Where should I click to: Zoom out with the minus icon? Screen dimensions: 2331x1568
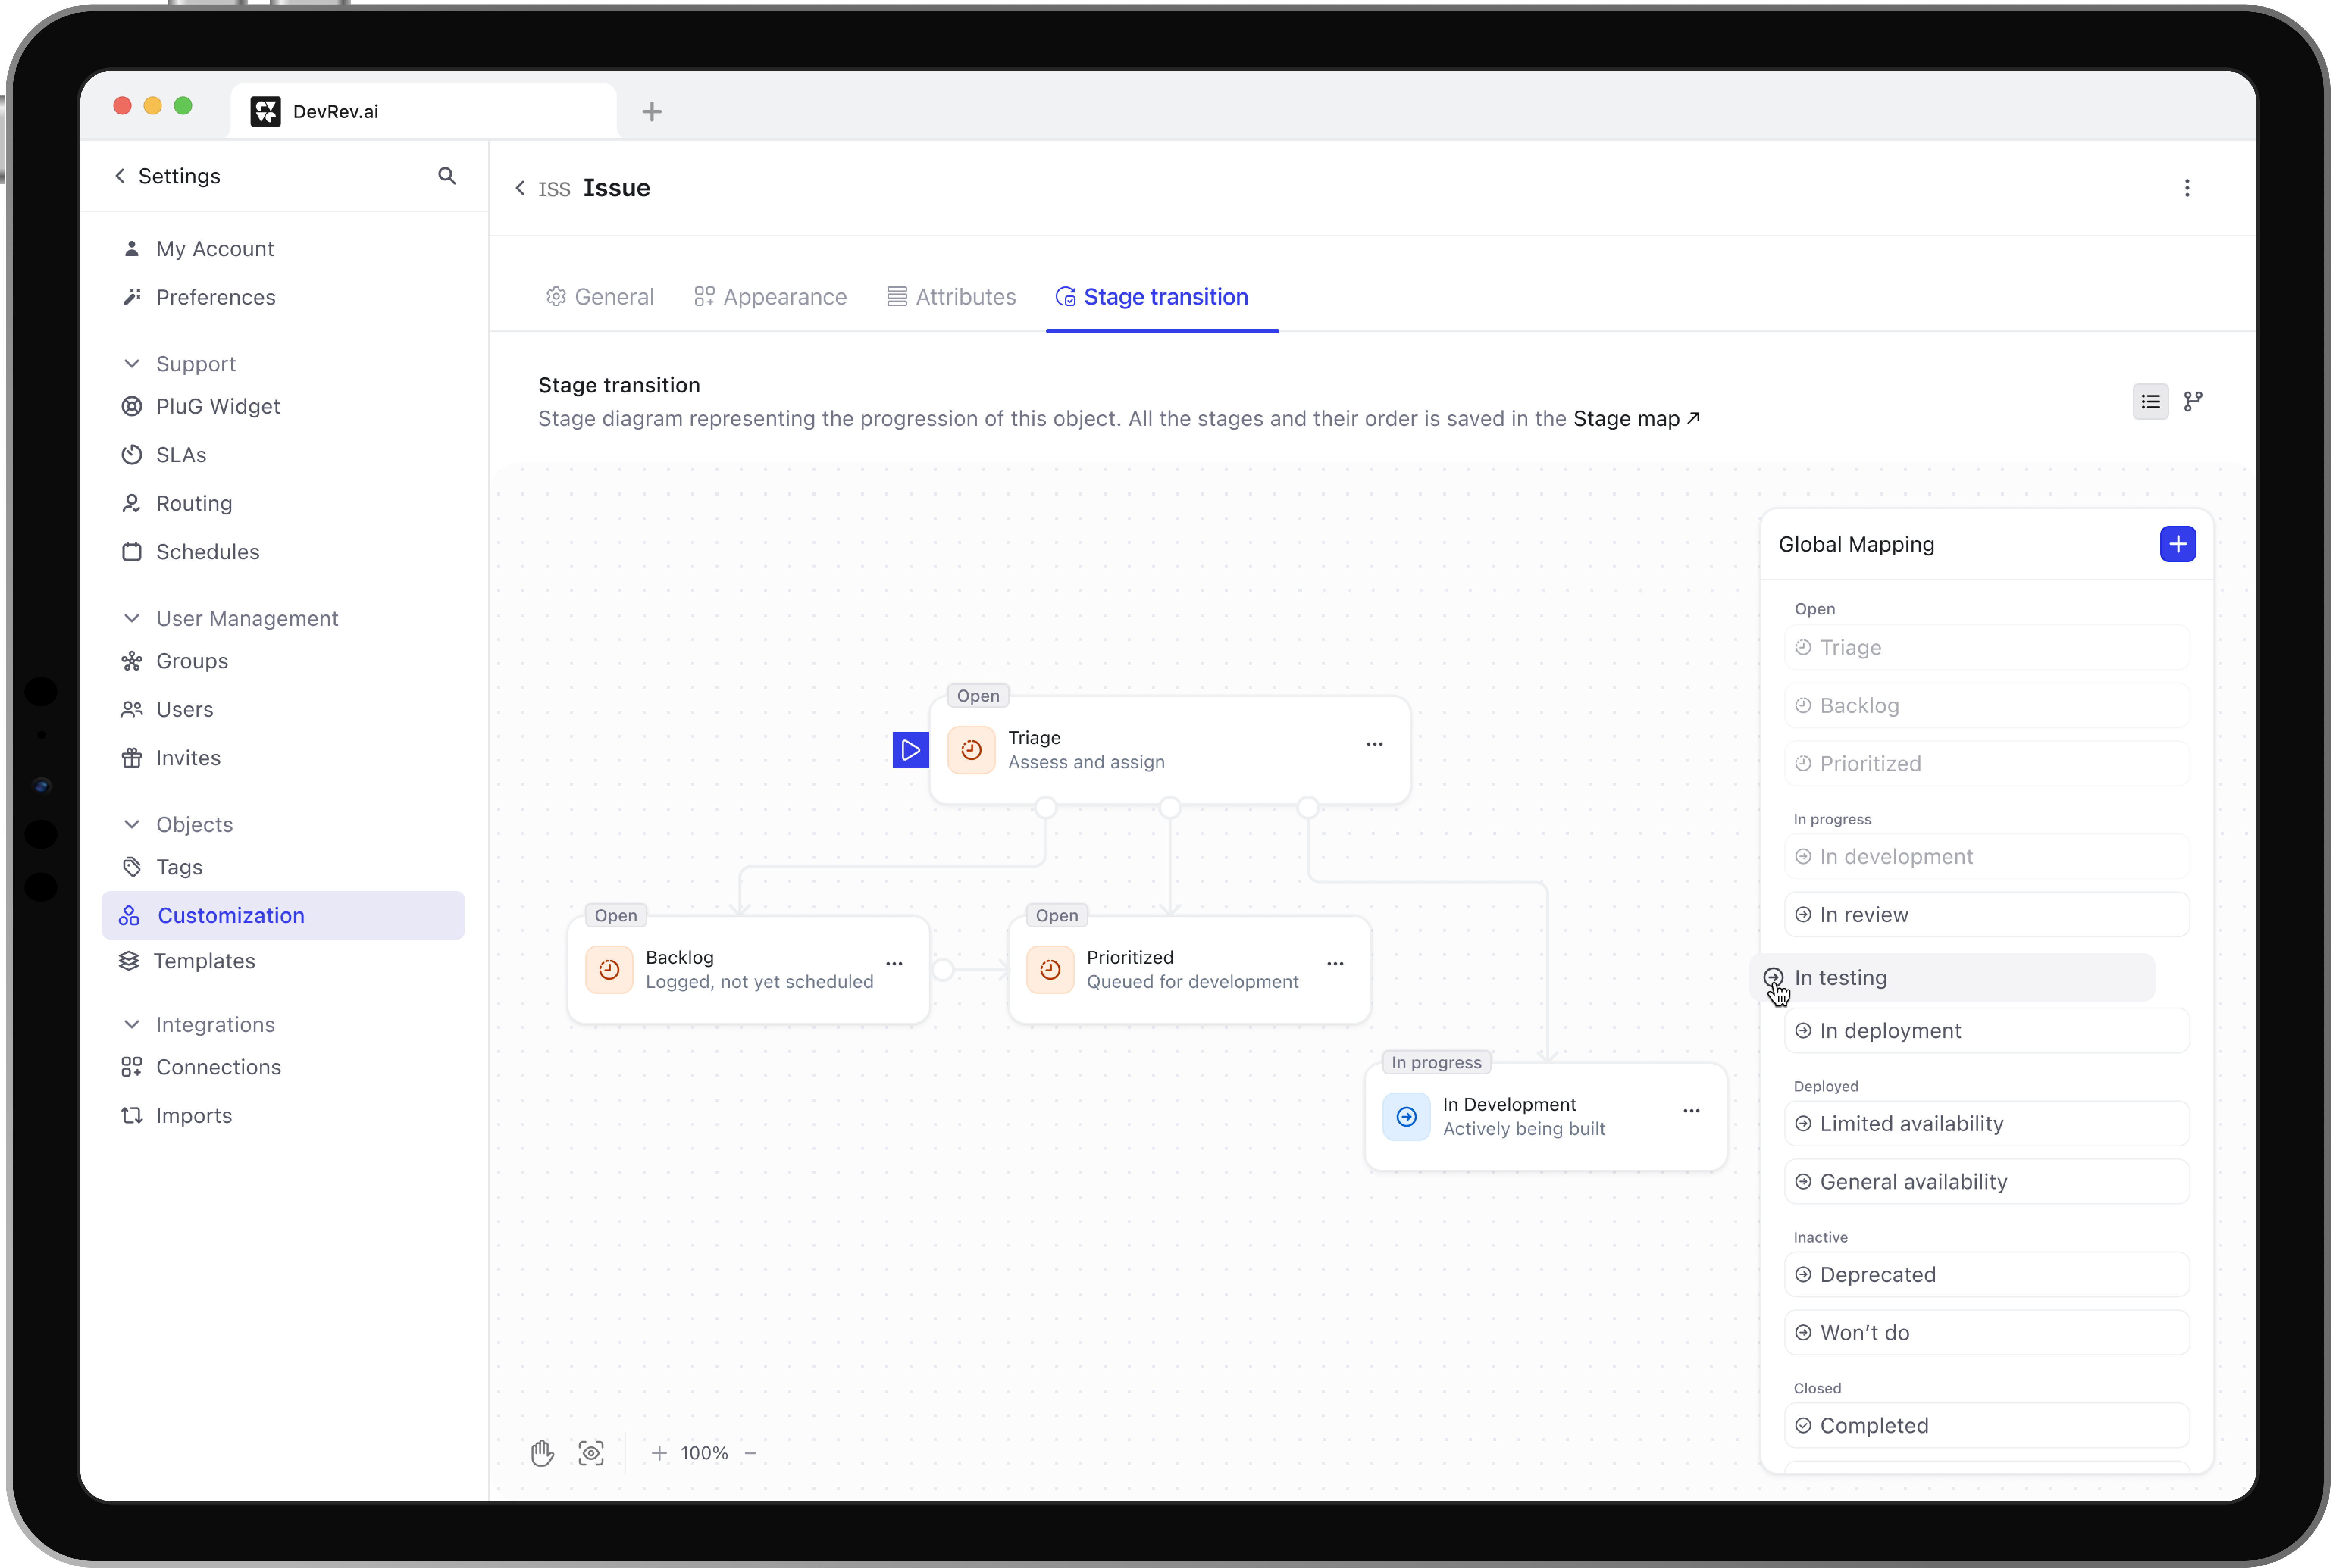750,1453
